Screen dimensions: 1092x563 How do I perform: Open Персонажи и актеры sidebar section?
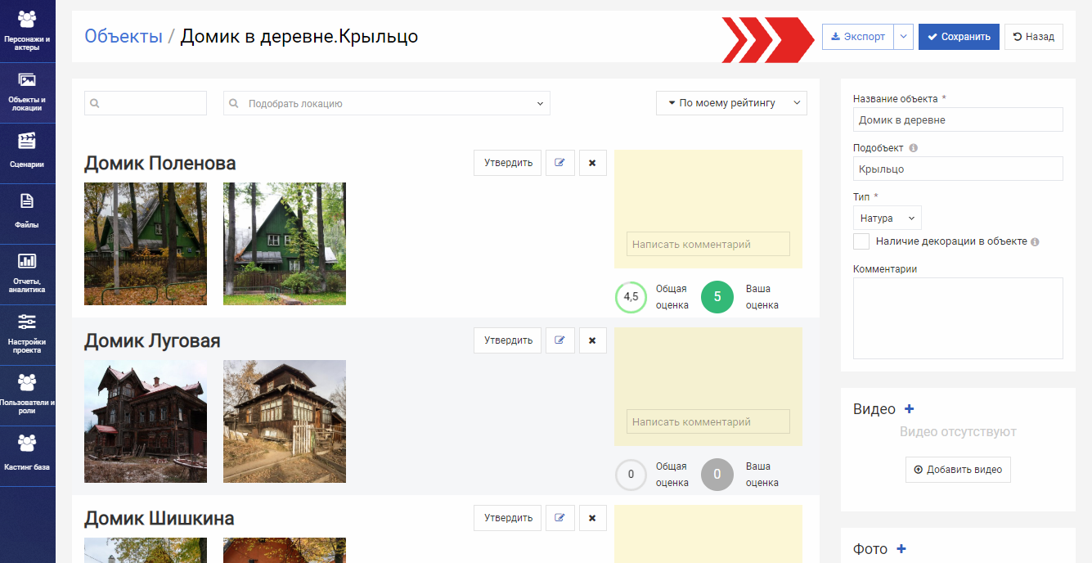(x=27, y=31)
